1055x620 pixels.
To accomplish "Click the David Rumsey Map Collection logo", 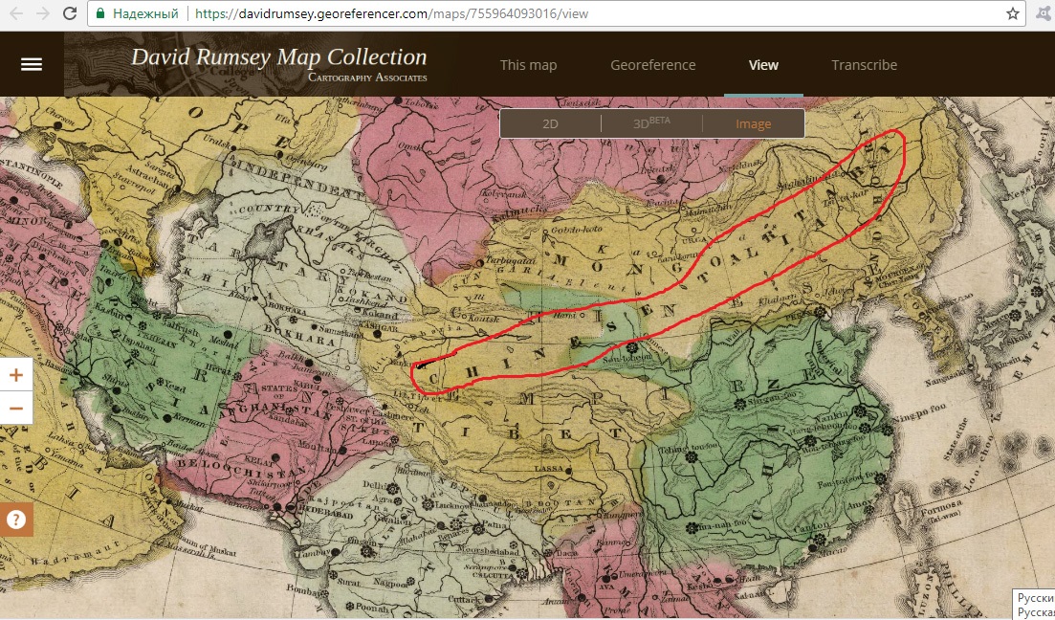I will tap(278, 56).
